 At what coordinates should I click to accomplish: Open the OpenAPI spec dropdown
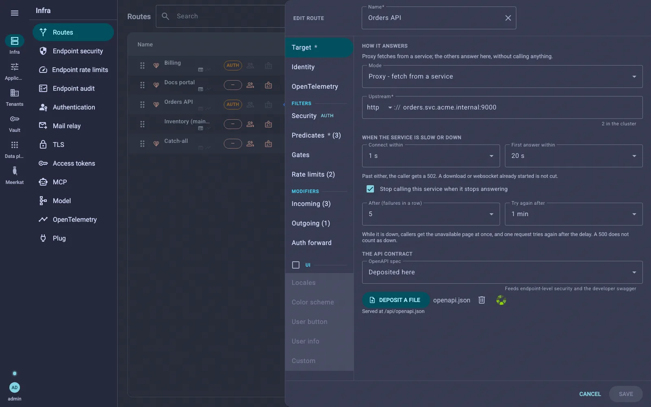tap(502, 272)
